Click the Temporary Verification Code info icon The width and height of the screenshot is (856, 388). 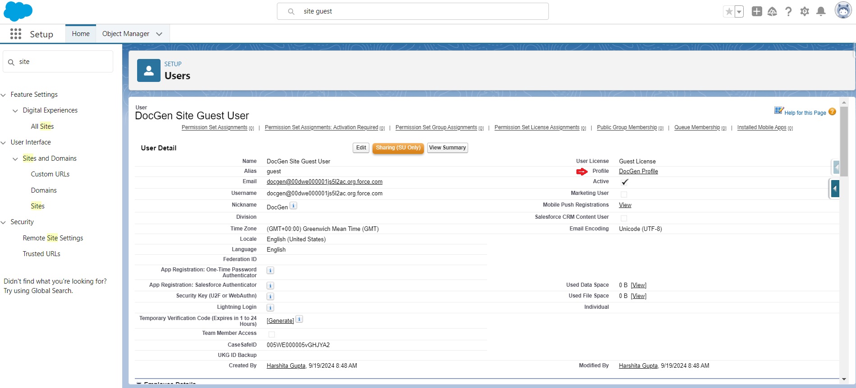click(x=299, y=319)
